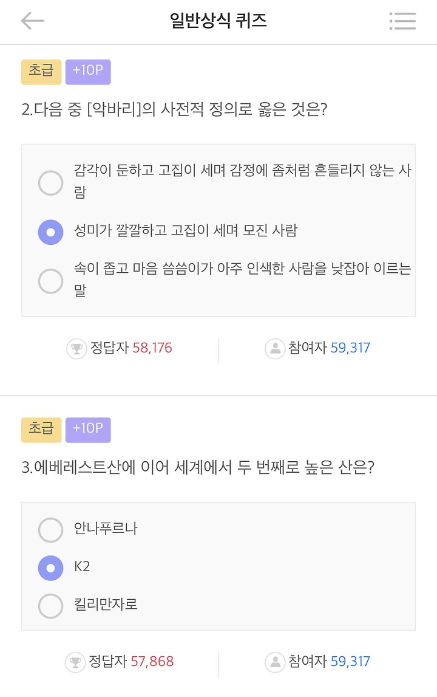Tap the 초급 badge on question 3

(x=41, y=430)
